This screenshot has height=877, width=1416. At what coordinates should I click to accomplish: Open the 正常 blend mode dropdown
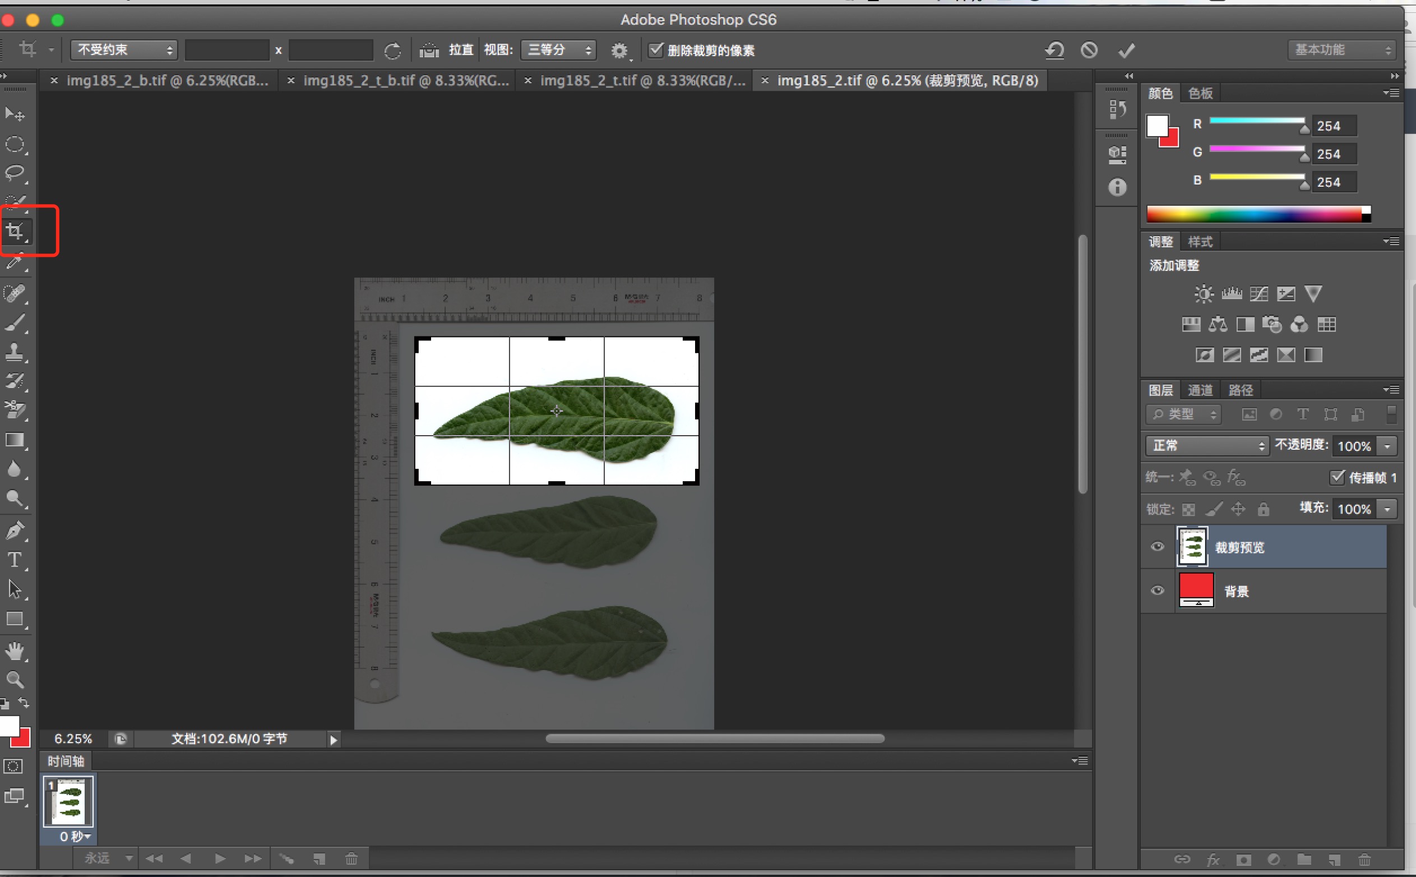pos(1207,445)
